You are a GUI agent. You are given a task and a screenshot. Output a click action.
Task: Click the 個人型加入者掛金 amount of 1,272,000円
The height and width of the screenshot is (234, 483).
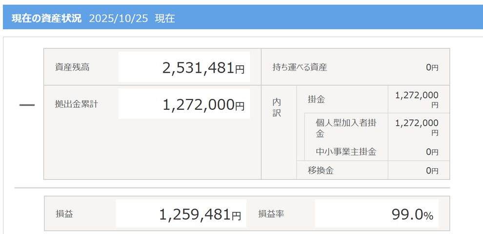[x=416, y=127]
